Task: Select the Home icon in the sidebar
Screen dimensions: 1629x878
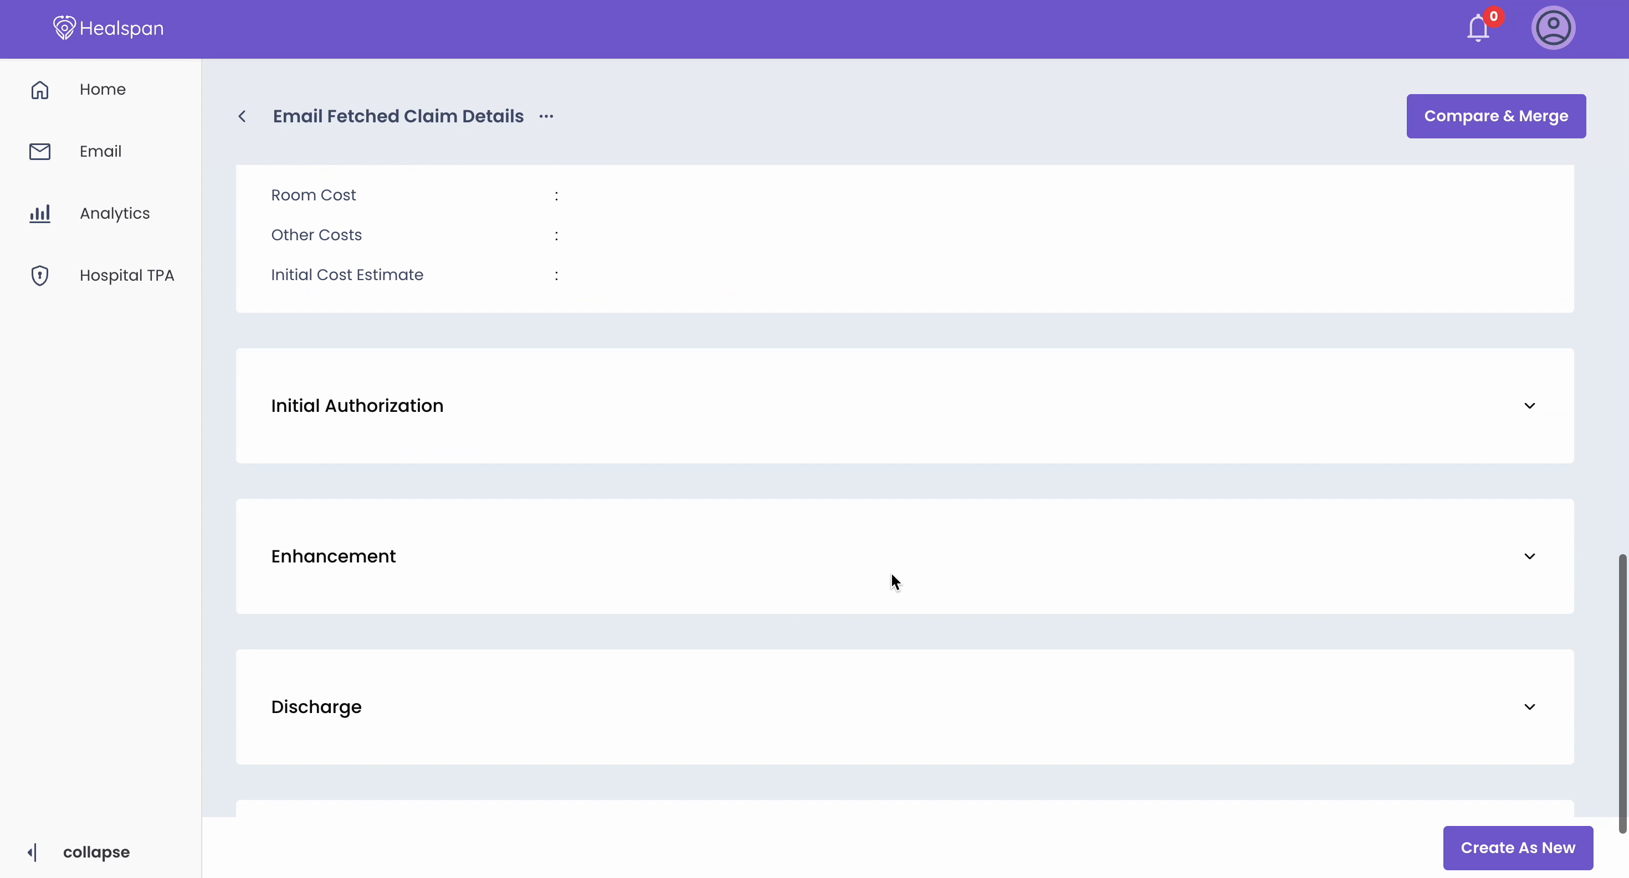Action: [39, 90]
